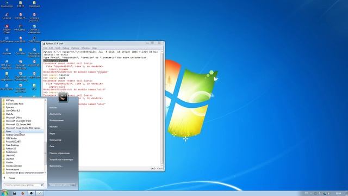Select the Корзина recycle bin icon

click(7, 52)
